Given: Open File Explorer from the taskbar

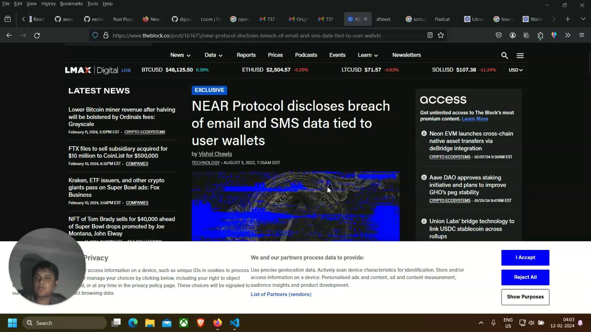Looking at the screenshot, I should tap(150, 323).
